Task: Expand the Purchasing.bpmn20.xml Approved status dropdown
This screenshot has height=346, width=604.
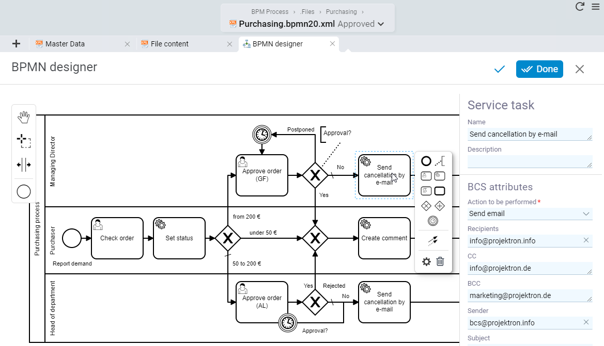Action: tap(381, 24)
